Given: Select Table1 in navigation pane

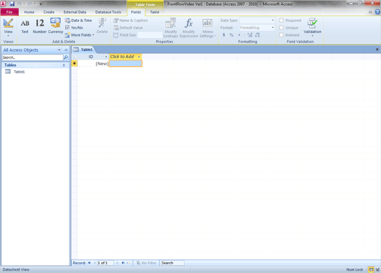Looking at the screenshot, I should pyautogui.click(x=19, y=72).
